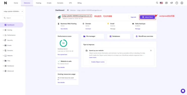187x95 pixels.
Task: Click the Websites breadcrumb link
Action: 73,10
